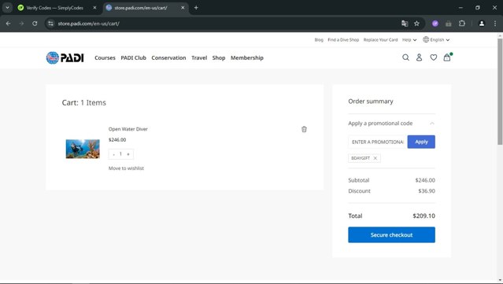Open the Membership menu

click(x=247, y=57)
